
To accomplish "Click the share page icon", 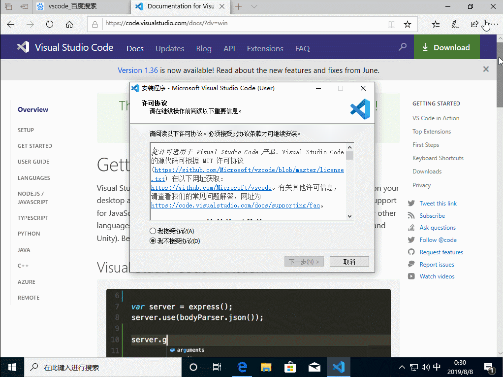I will tap(474, 25).
